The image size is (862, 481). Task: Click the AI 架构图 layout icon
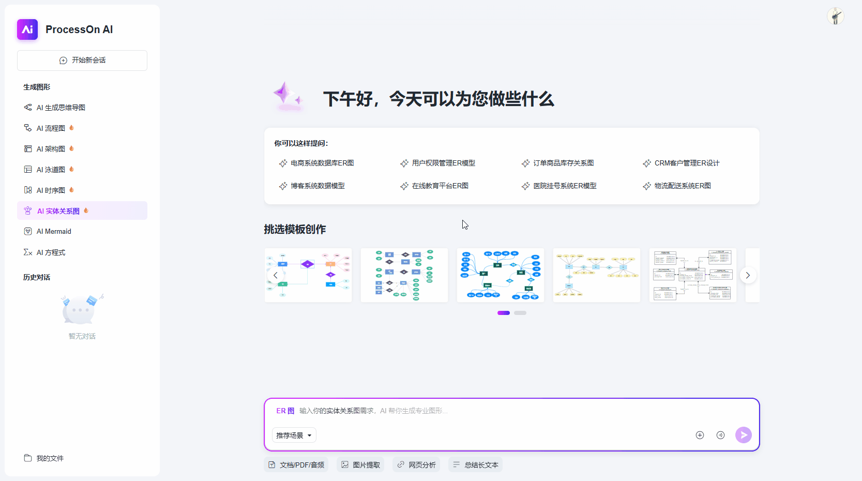[x=28, y=148]
